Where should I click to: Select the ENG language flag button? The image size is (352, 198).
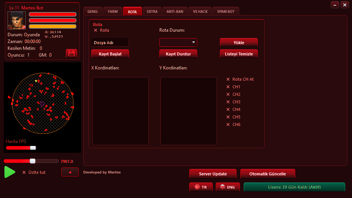click(227, 187)
